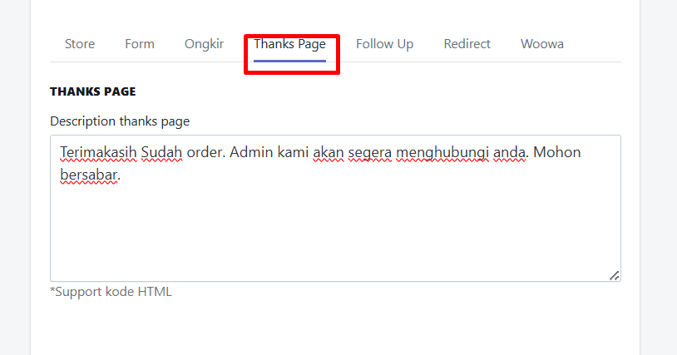Click the highlighted Thanks Page tab
677x355 pixels.
(x=289, y=44)
